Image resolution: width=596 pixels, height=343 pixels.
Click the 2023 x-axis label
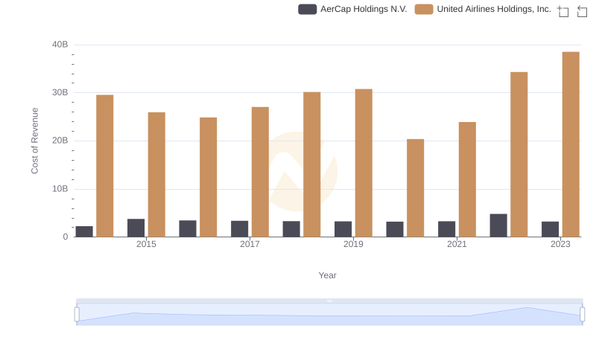point(560,244)
